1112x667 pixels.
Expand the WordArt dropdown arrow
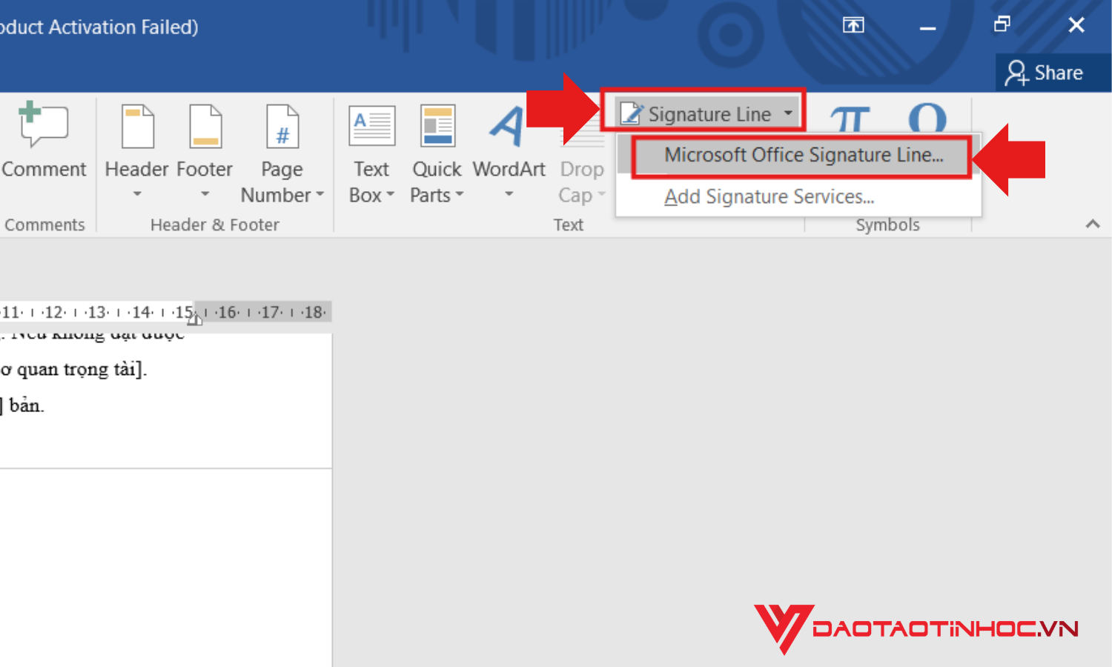tap(509, 194)
